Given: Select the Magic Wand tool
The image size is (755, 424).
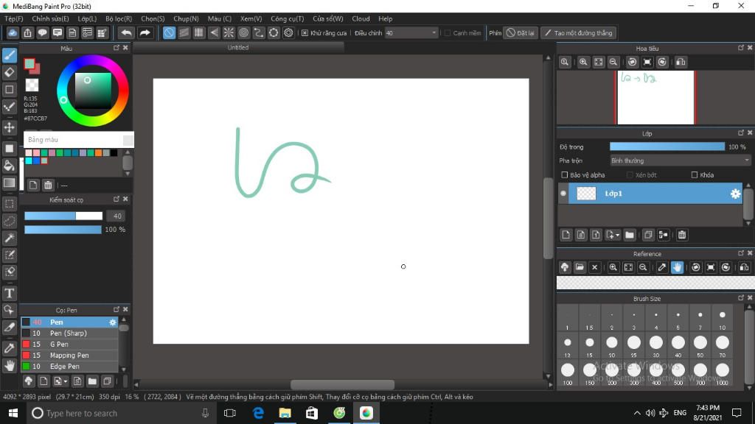Looking at the screenshot, I should (x=10, y=238).
